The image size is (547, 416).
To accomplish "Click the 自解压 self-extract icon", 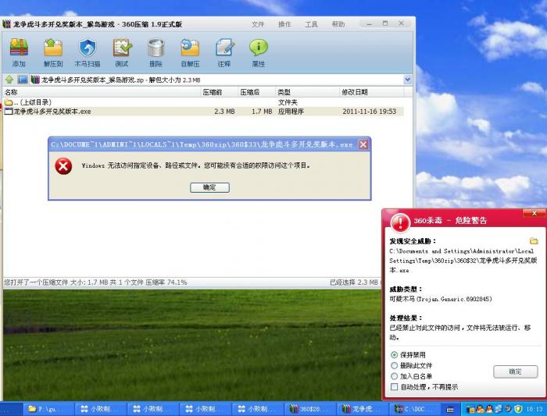I will coord(190,52).
